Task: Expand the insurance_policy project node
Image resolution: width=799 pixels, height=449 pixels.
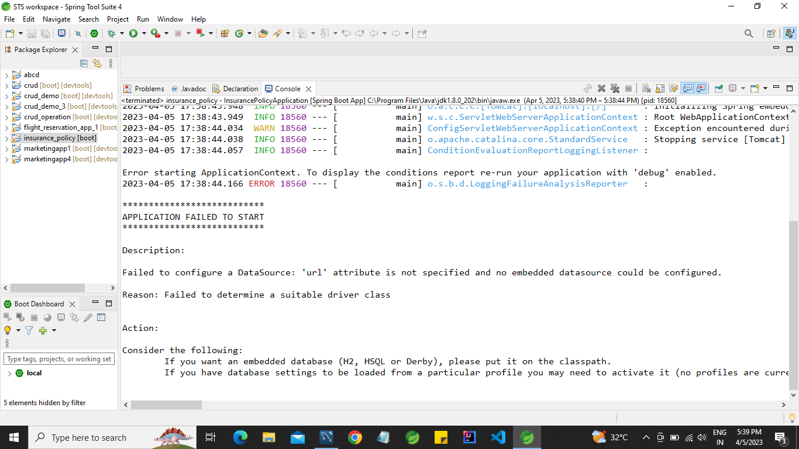Action: [x=6, y=139]
